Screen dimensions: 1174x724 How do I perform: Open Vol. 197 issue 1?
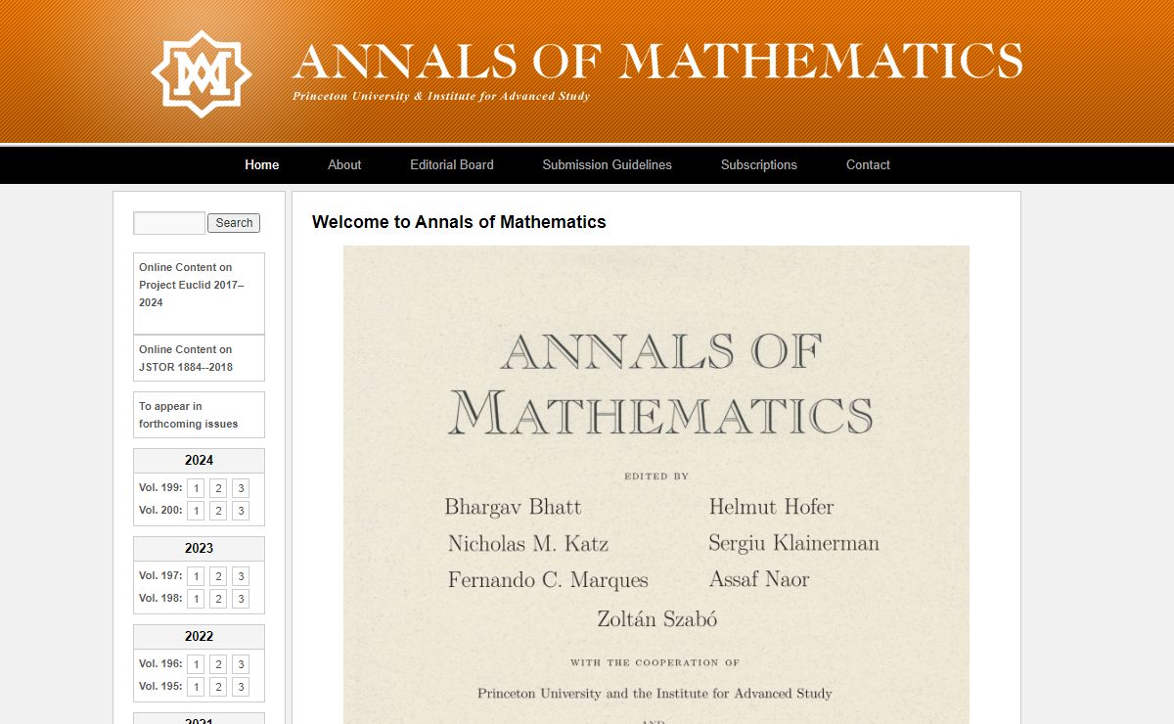pos(196,576)
